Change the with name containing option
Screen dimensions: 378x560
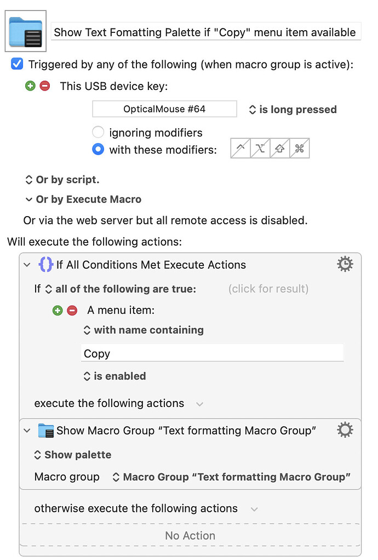pyautogui.click(x=144, y=330)
